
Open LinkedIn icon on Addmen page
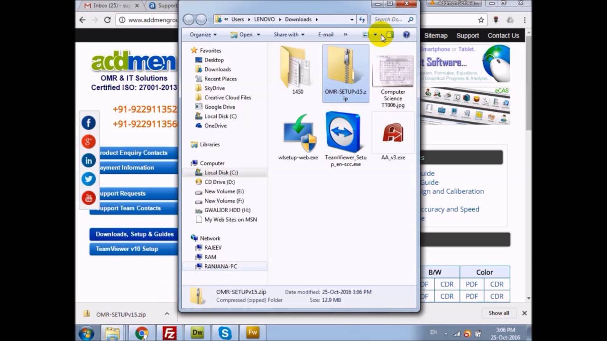pos(89,161)
